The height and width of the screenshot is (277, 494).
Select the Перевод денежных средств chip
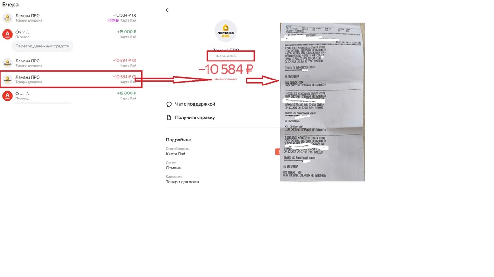click(42, 46)
